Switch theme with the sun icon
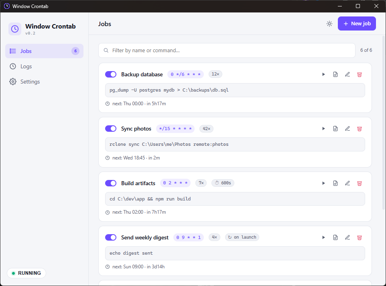Viewport: 386px width, 286px height. point(329,24)
